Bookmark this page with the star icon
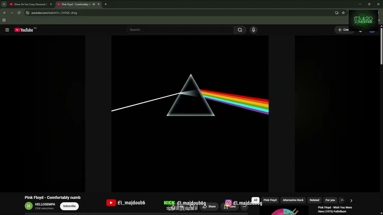 343,13
